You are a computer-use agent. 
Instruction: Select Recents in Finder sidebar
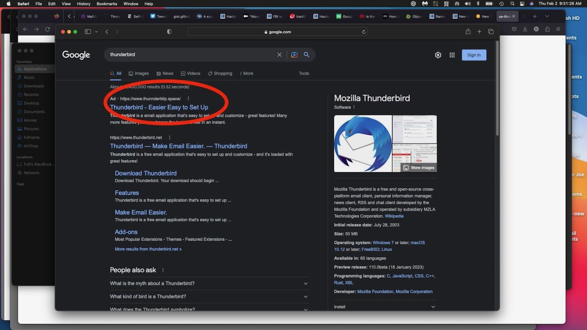(x=31, y=94)
